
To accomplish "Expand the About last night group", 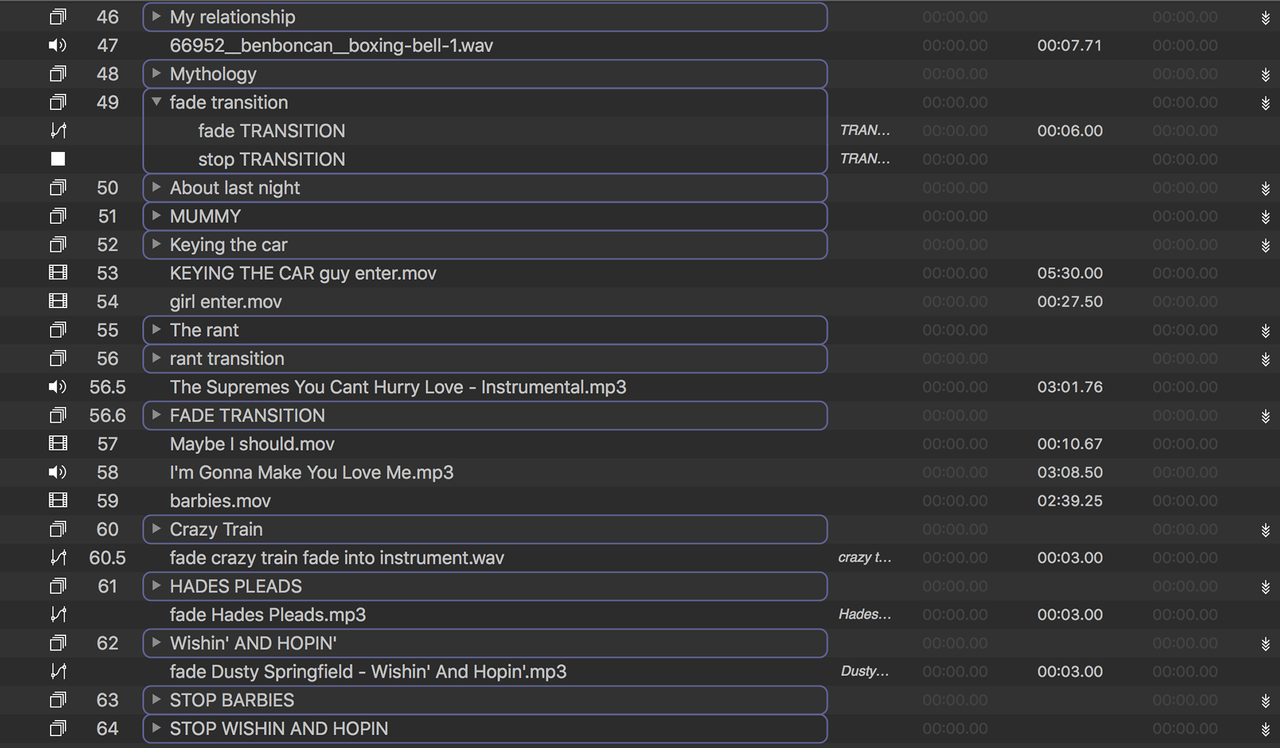I will point(156,187).
